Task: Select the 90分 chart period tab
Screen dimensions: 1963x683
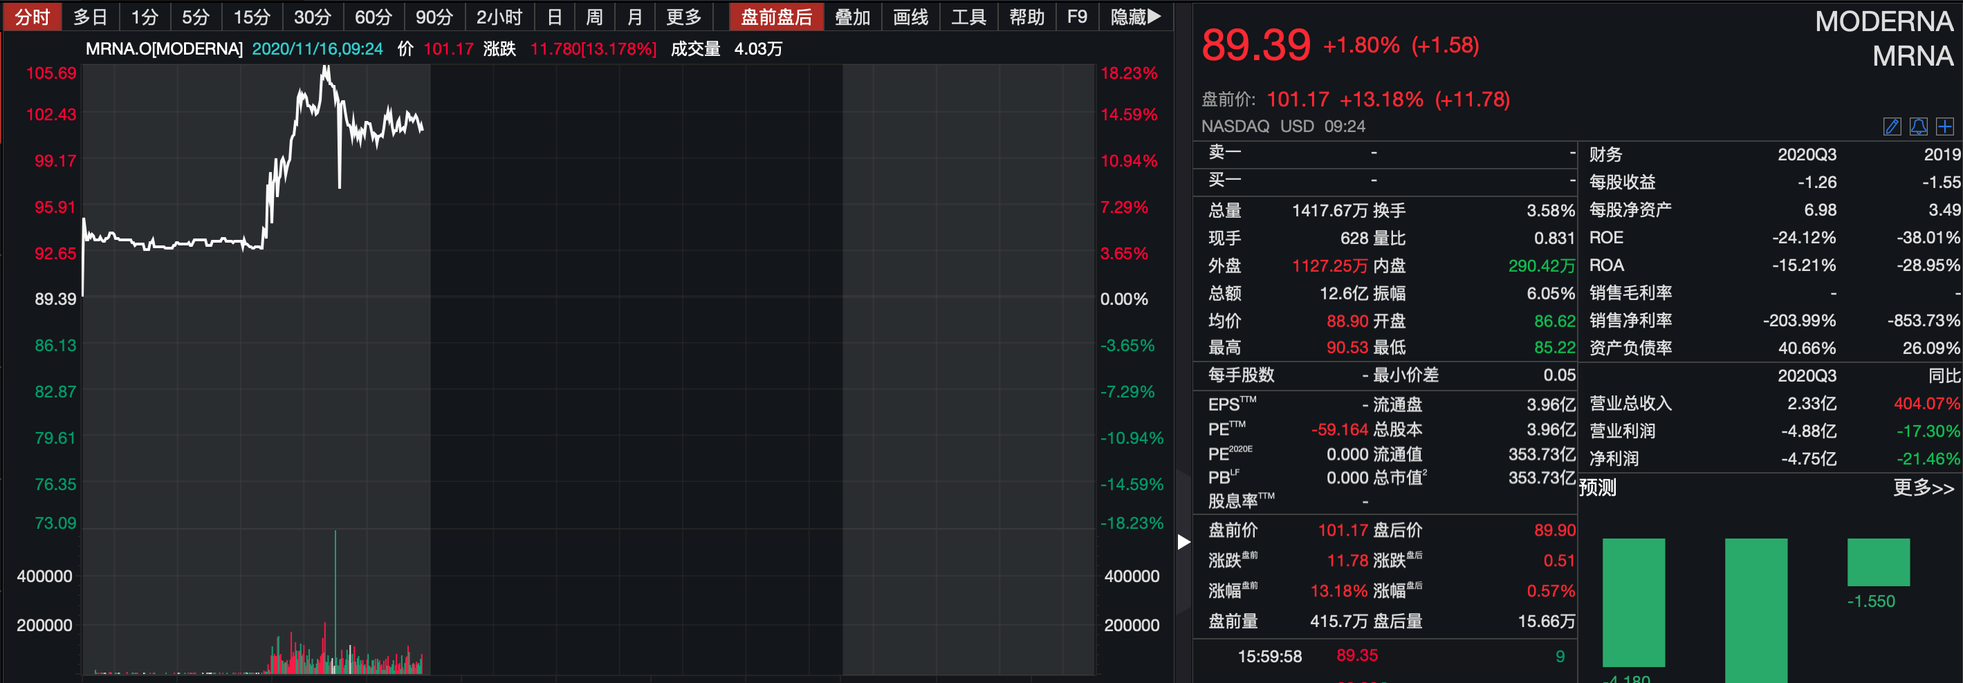Action: point(434,17)
